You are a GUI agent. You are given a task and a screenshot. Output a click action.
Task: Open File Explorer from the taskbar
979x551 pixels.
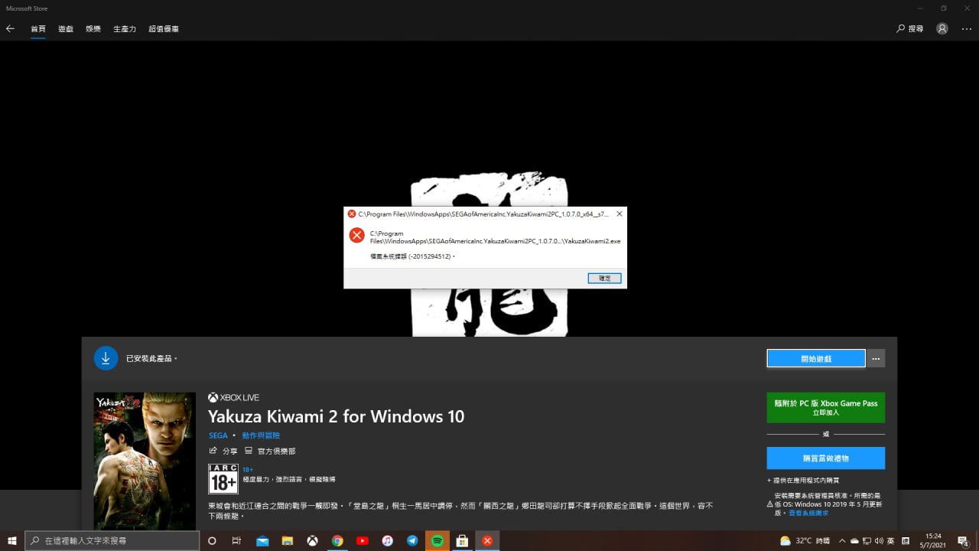(288, 540)
